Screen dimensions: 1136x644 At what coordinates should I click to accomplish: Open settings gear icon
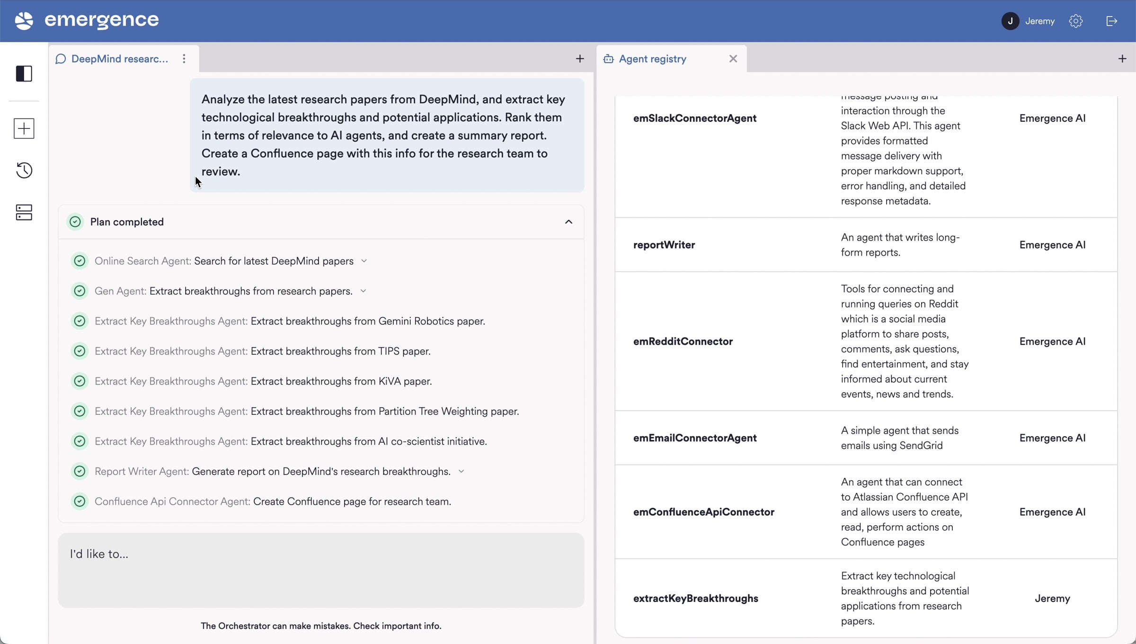[1075, 21]
